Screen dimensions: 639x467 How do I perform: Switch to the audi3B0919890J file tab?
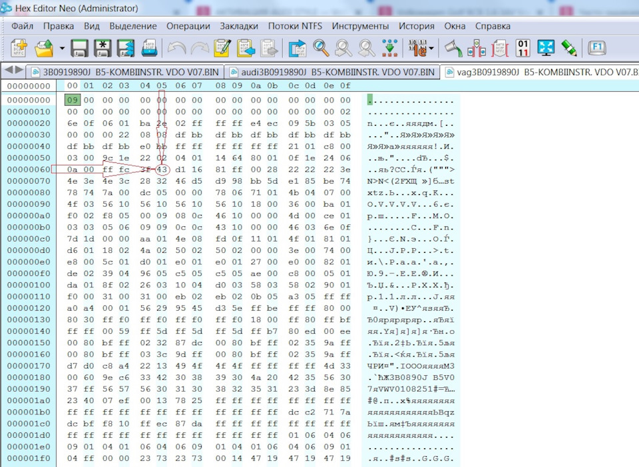coord(331,72)
